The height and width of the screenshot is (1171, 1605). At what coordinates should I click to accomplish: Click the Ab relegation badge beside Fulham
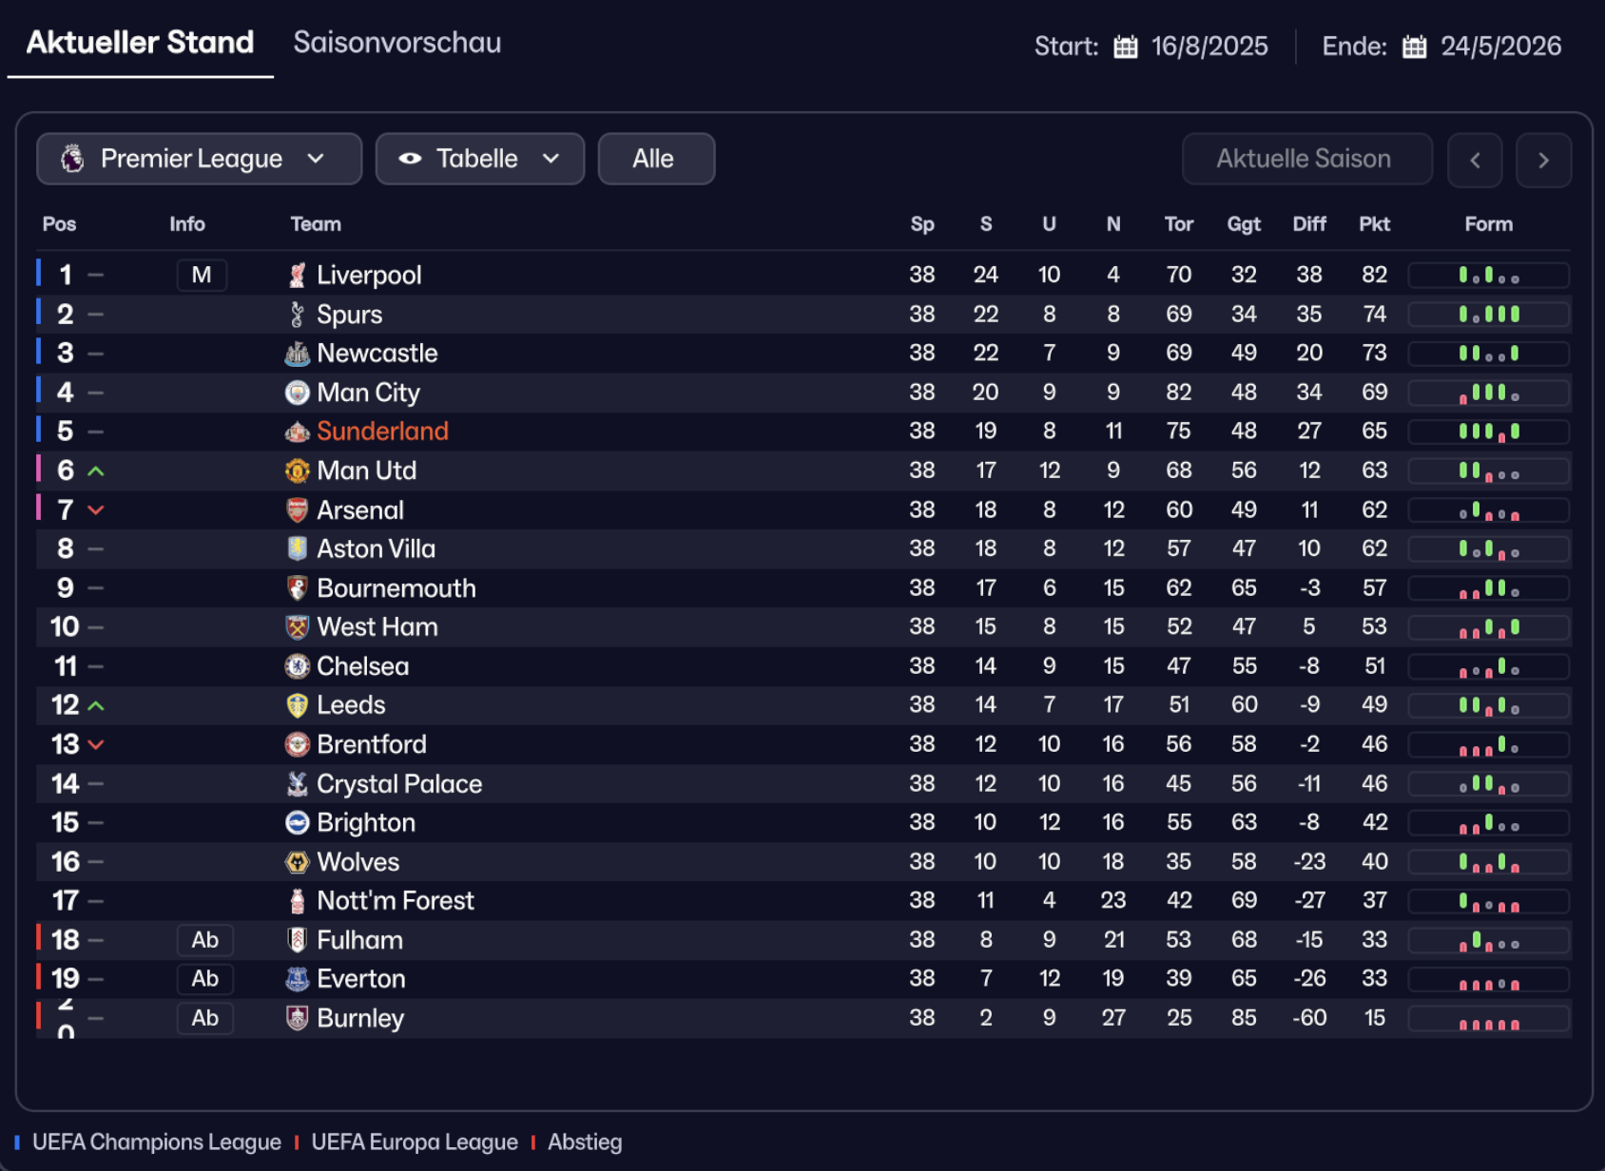(204, 940)
